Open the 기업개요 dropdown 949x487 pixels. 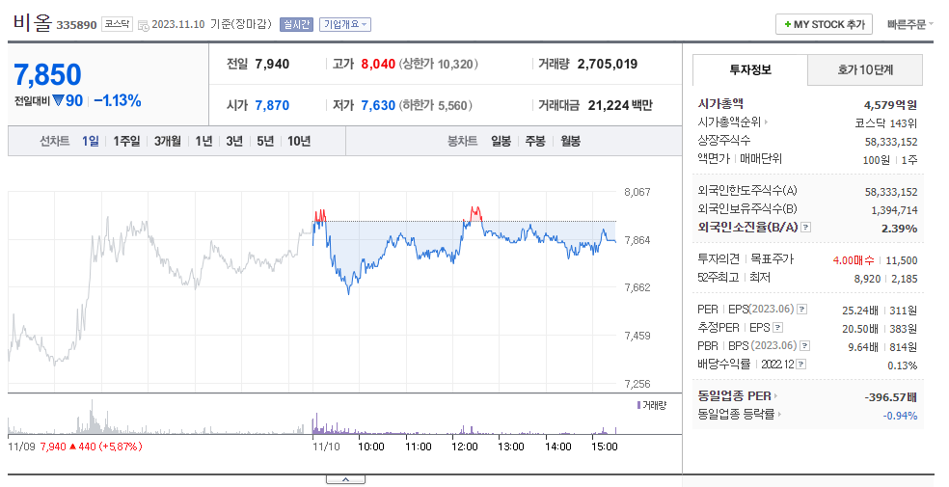(x=345, y=24)
